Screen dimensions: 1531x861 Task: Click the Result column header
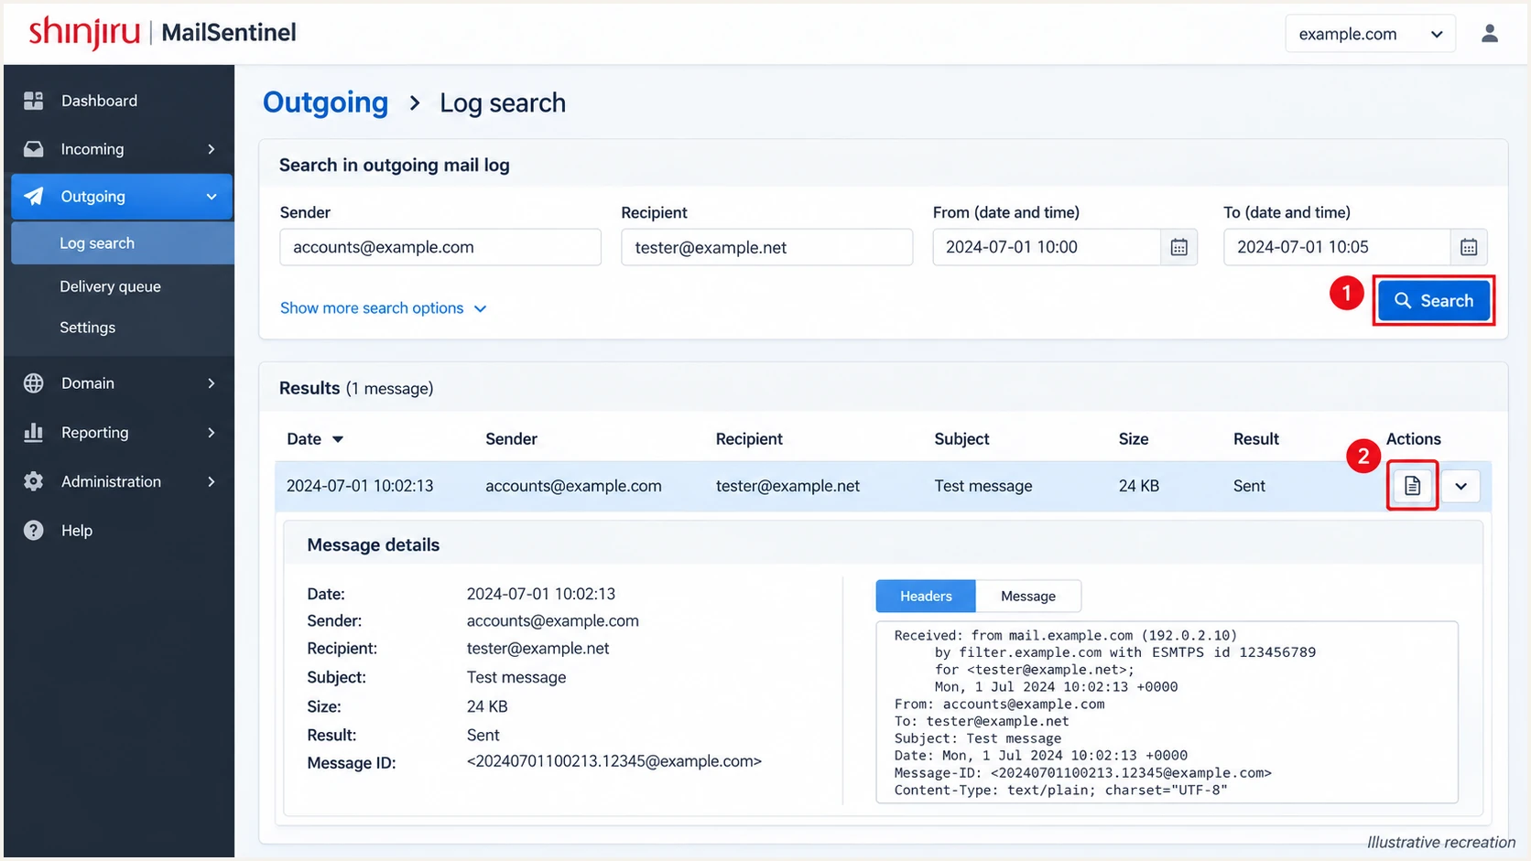pos(1255,439)
